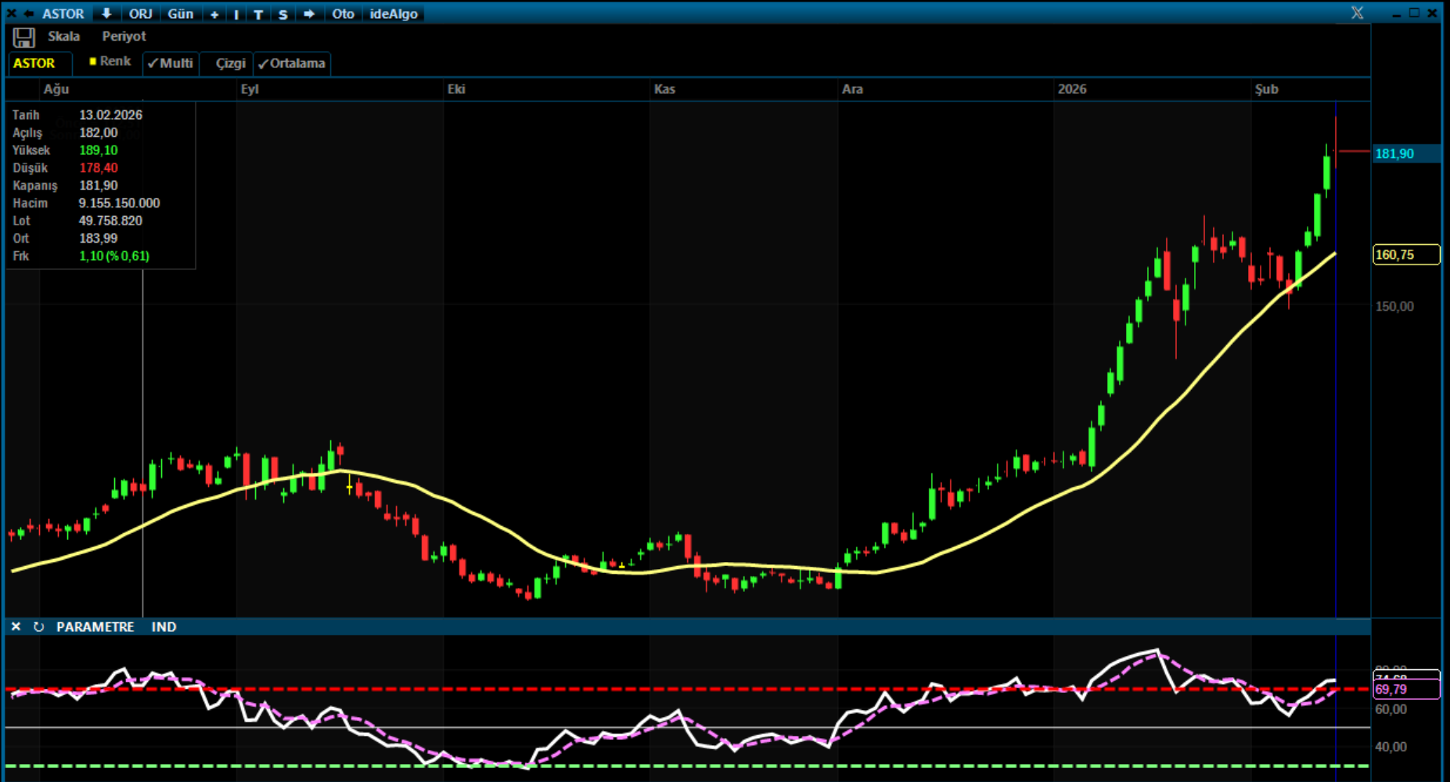Viewport: 1450px width, 782px height.
Task: Click the ideAlgo button
Action: point(394,14)
